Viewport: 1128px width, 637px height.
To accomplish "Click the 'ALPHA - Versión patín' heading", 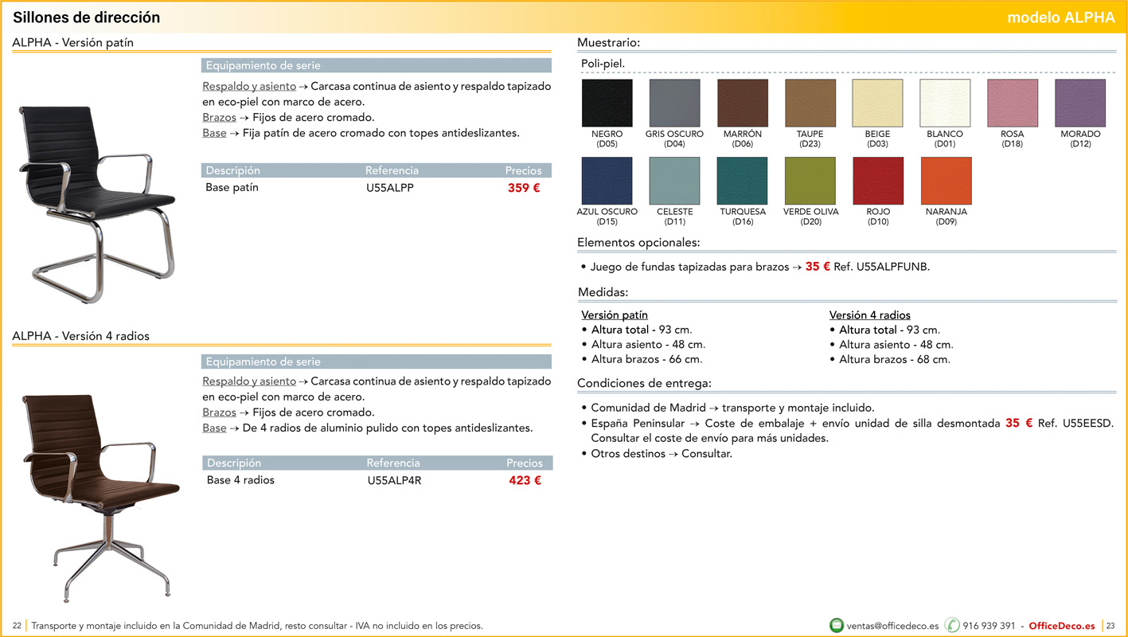I will tap(73, 42).
